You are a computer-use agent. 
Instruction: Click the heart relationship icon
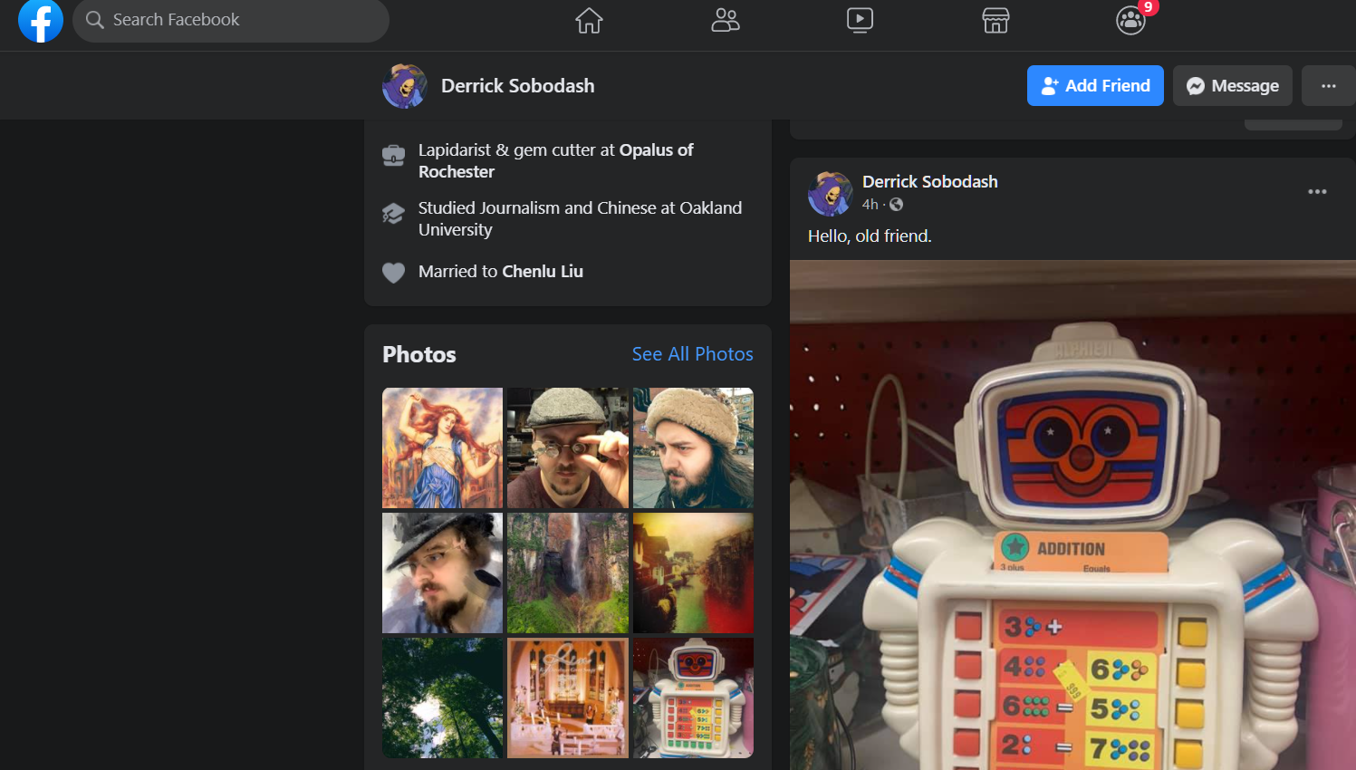pyautogui.click(x=393, y=273)
